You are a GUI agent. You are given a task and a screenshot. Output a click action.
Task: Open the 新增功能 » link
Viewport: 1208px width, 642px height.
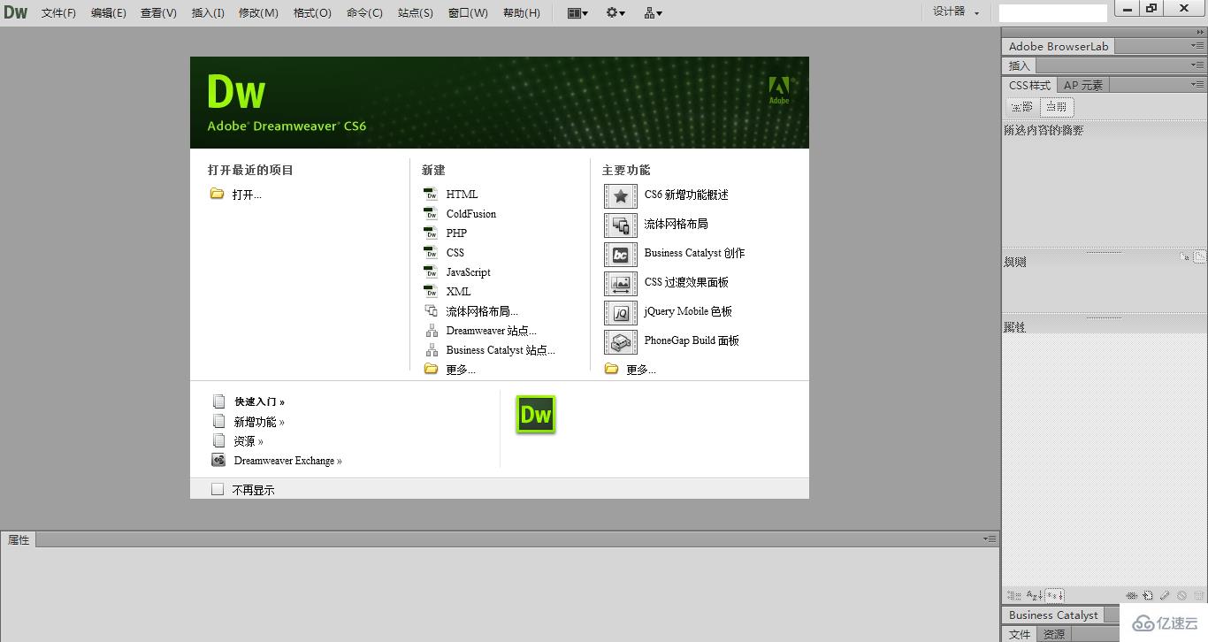pos(259,422)
